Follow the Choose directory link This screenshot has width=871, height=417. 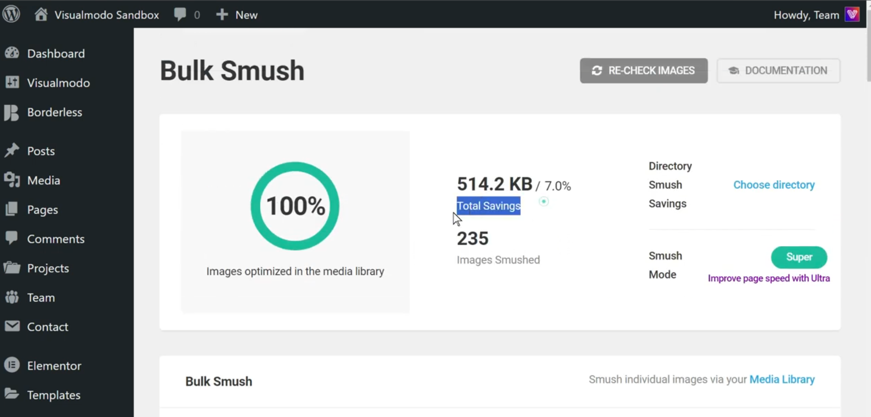coord(774,185)
